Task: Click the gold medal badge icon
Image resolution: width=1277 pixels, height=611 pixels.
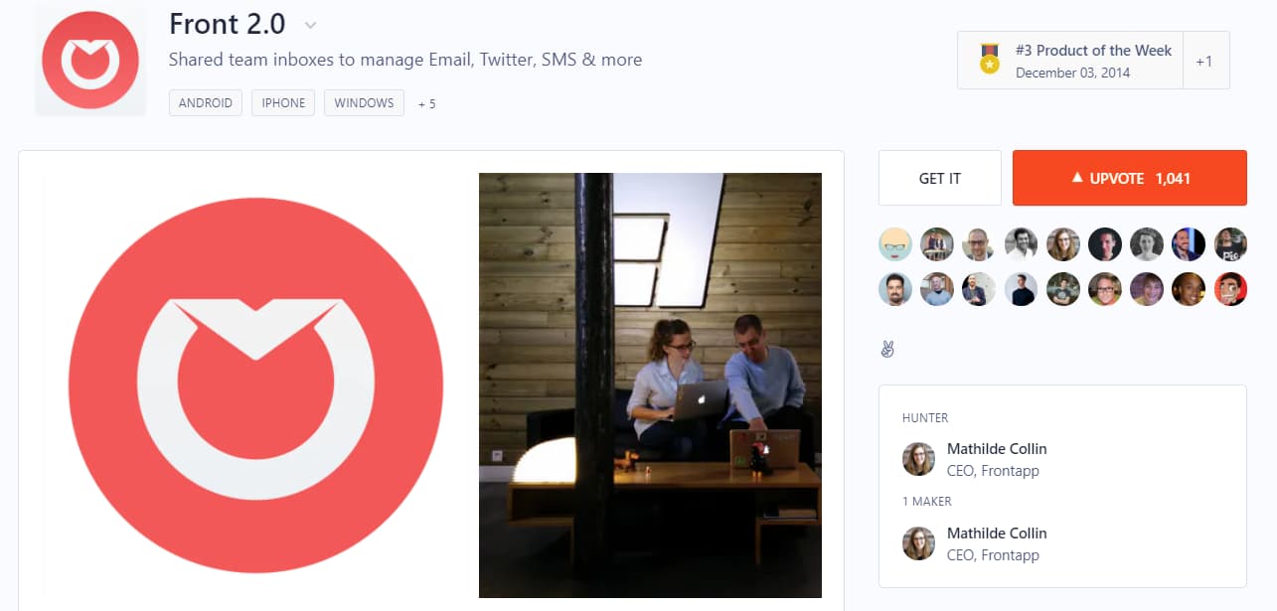Action: pos(989,60)
